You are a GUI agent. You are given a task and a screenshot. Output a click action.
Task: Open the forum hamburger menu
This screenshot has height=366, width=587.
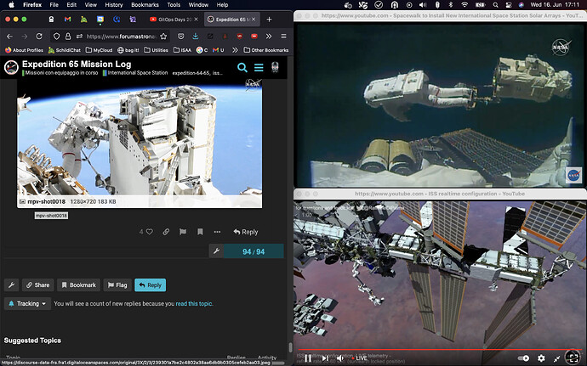pos(259,67)
